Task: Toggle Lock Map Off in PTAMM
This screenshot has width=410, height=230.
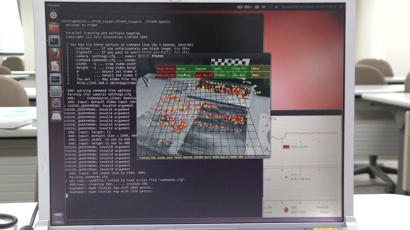Action: pyautogui.click(x=204, y=75)
